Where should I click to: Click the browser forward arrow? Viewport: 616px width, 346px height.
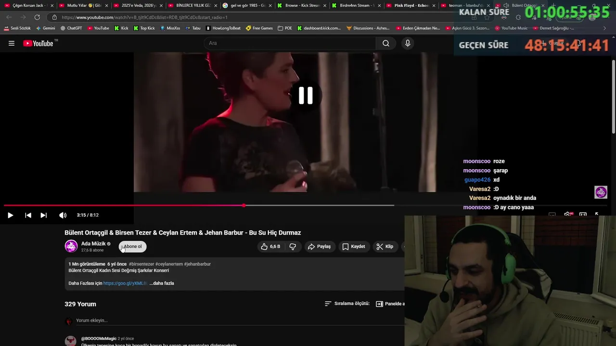(x=23, y=17)
